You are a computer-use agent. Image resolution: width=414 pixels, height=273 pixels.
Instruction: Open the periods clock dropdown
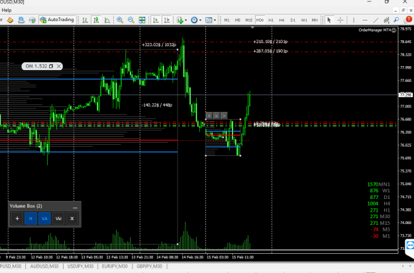click(196, 20)
